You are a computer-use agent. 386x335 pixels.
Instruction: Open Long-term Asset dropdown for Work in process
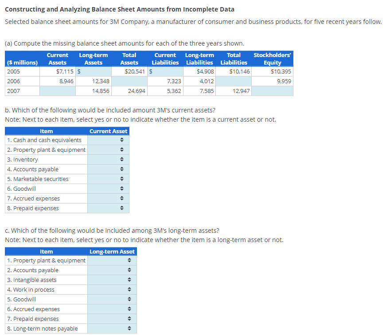112,289
